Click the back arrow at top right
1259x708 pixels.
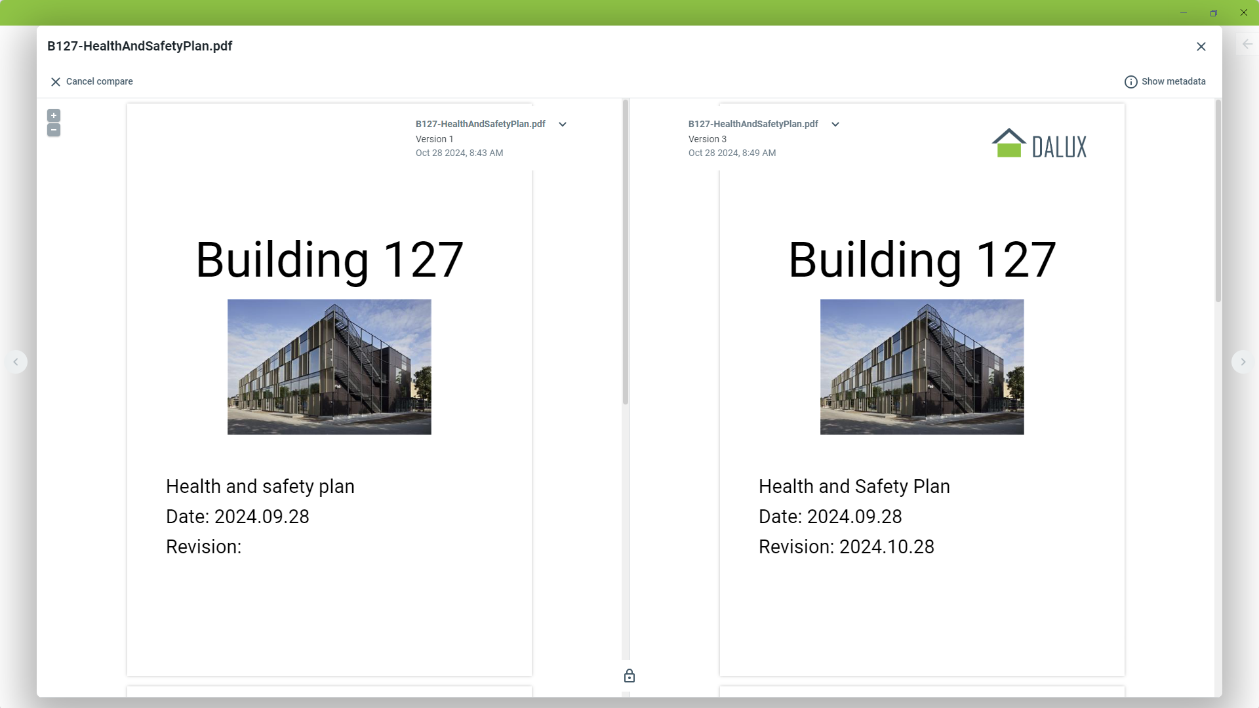click(x=1247, y=44)
